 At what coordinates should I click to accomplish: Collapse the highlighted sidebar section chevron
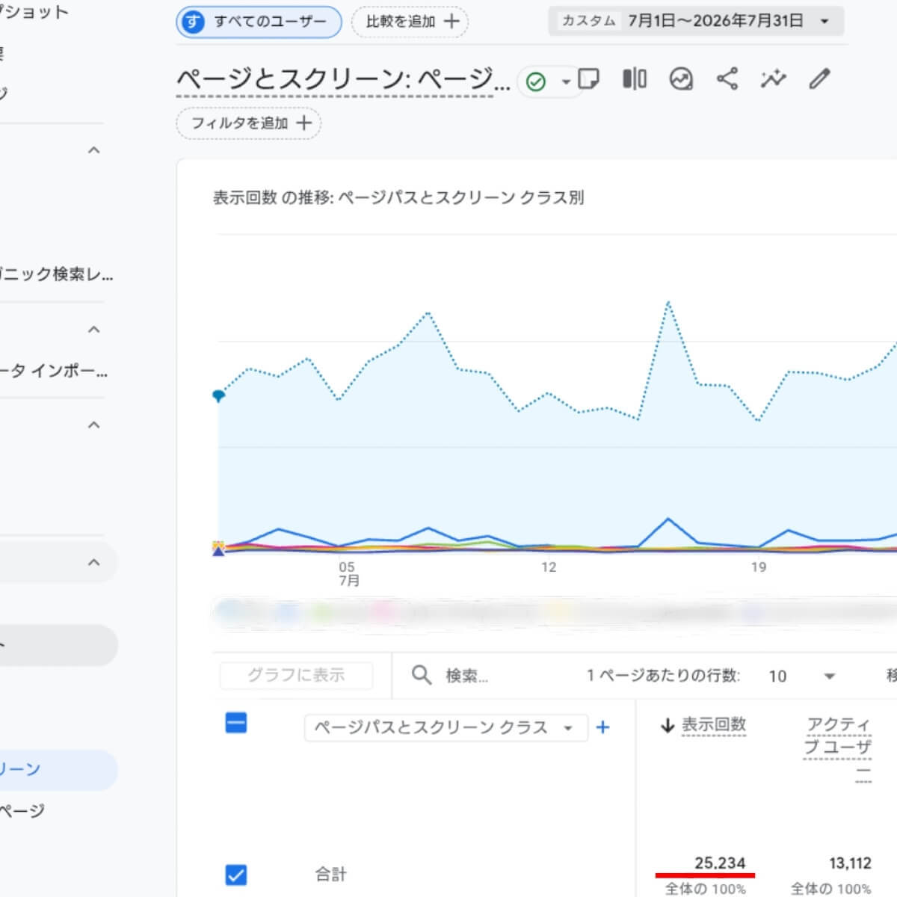[93, 563]
